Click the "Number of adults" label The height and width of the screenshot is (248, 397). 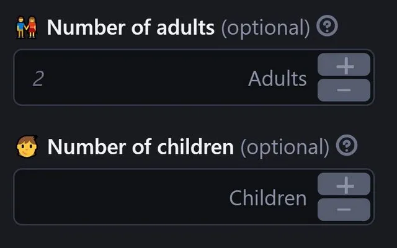coord(131,27)
